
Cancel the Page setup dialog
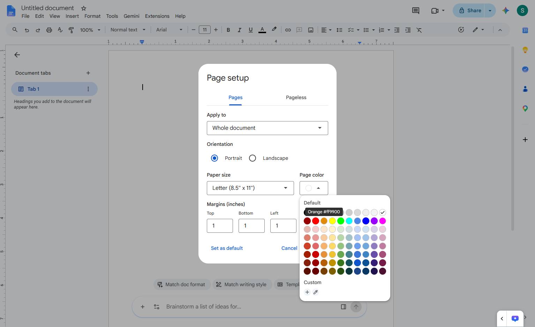(289, 248)
